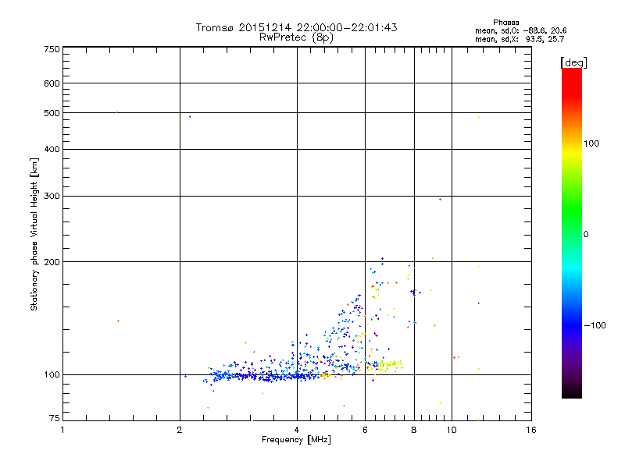Click the colorbar tick label "0"
Image resolution: width=625 pixels, height=468 pixels.
click(585, 234)
